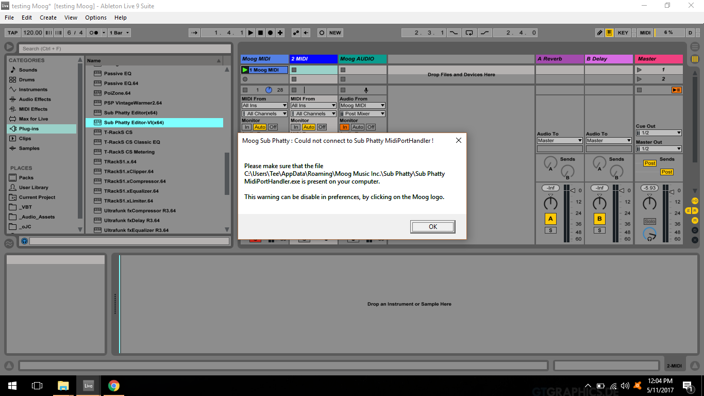This screenshot has width=704, height=396.
Task: Enter MIDI mapping mode
Action: 646,32
